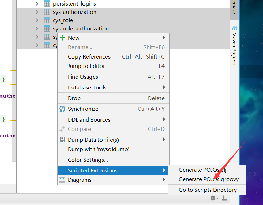The width and height of the screenshot is (263, 205).
Task: Open Color Settings...
Action: [113, 160]
